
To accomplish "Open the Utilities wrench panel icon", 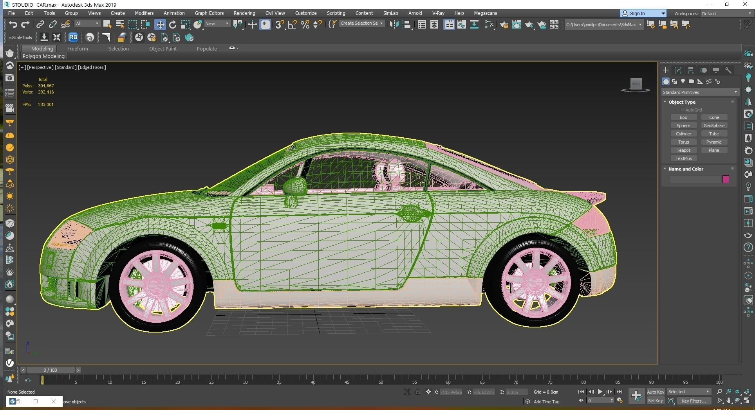I will point(728,70).
